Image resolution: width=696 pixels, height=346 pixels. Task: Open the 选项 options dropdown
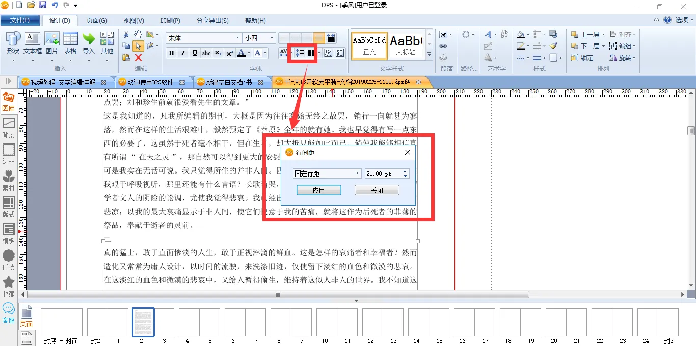point(684,20)
